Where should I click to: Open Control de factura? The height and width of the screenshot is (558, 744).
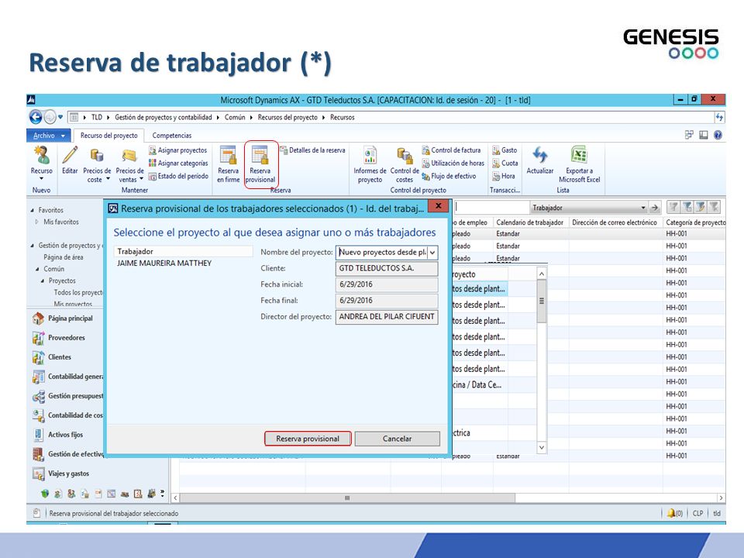coord(451,150)
